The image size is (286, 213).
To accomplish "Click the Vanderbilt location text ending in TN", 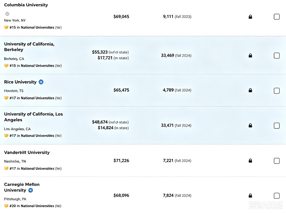I will point(15,161).
